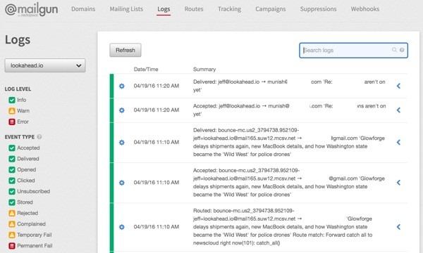Viewport: 423px width, 253px height.
Task: Open gear menu for 11:10 AM Routed log
Action: coord(122,227)
